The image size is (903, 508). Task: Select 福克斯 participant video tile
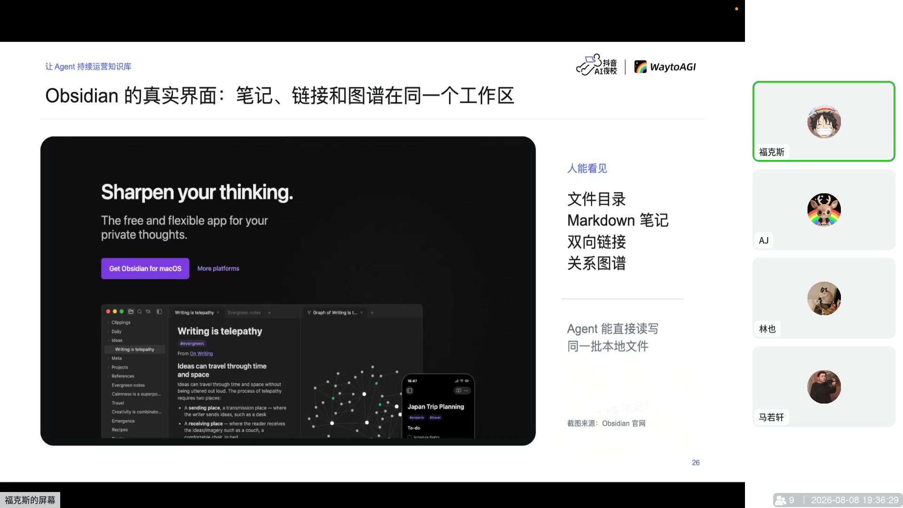tap(824, 121)
